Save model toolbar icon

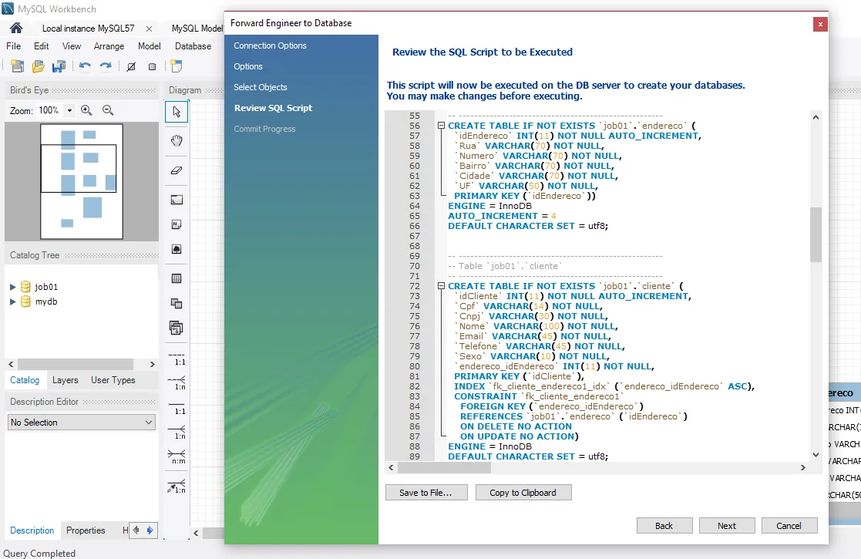click(59, 66)
